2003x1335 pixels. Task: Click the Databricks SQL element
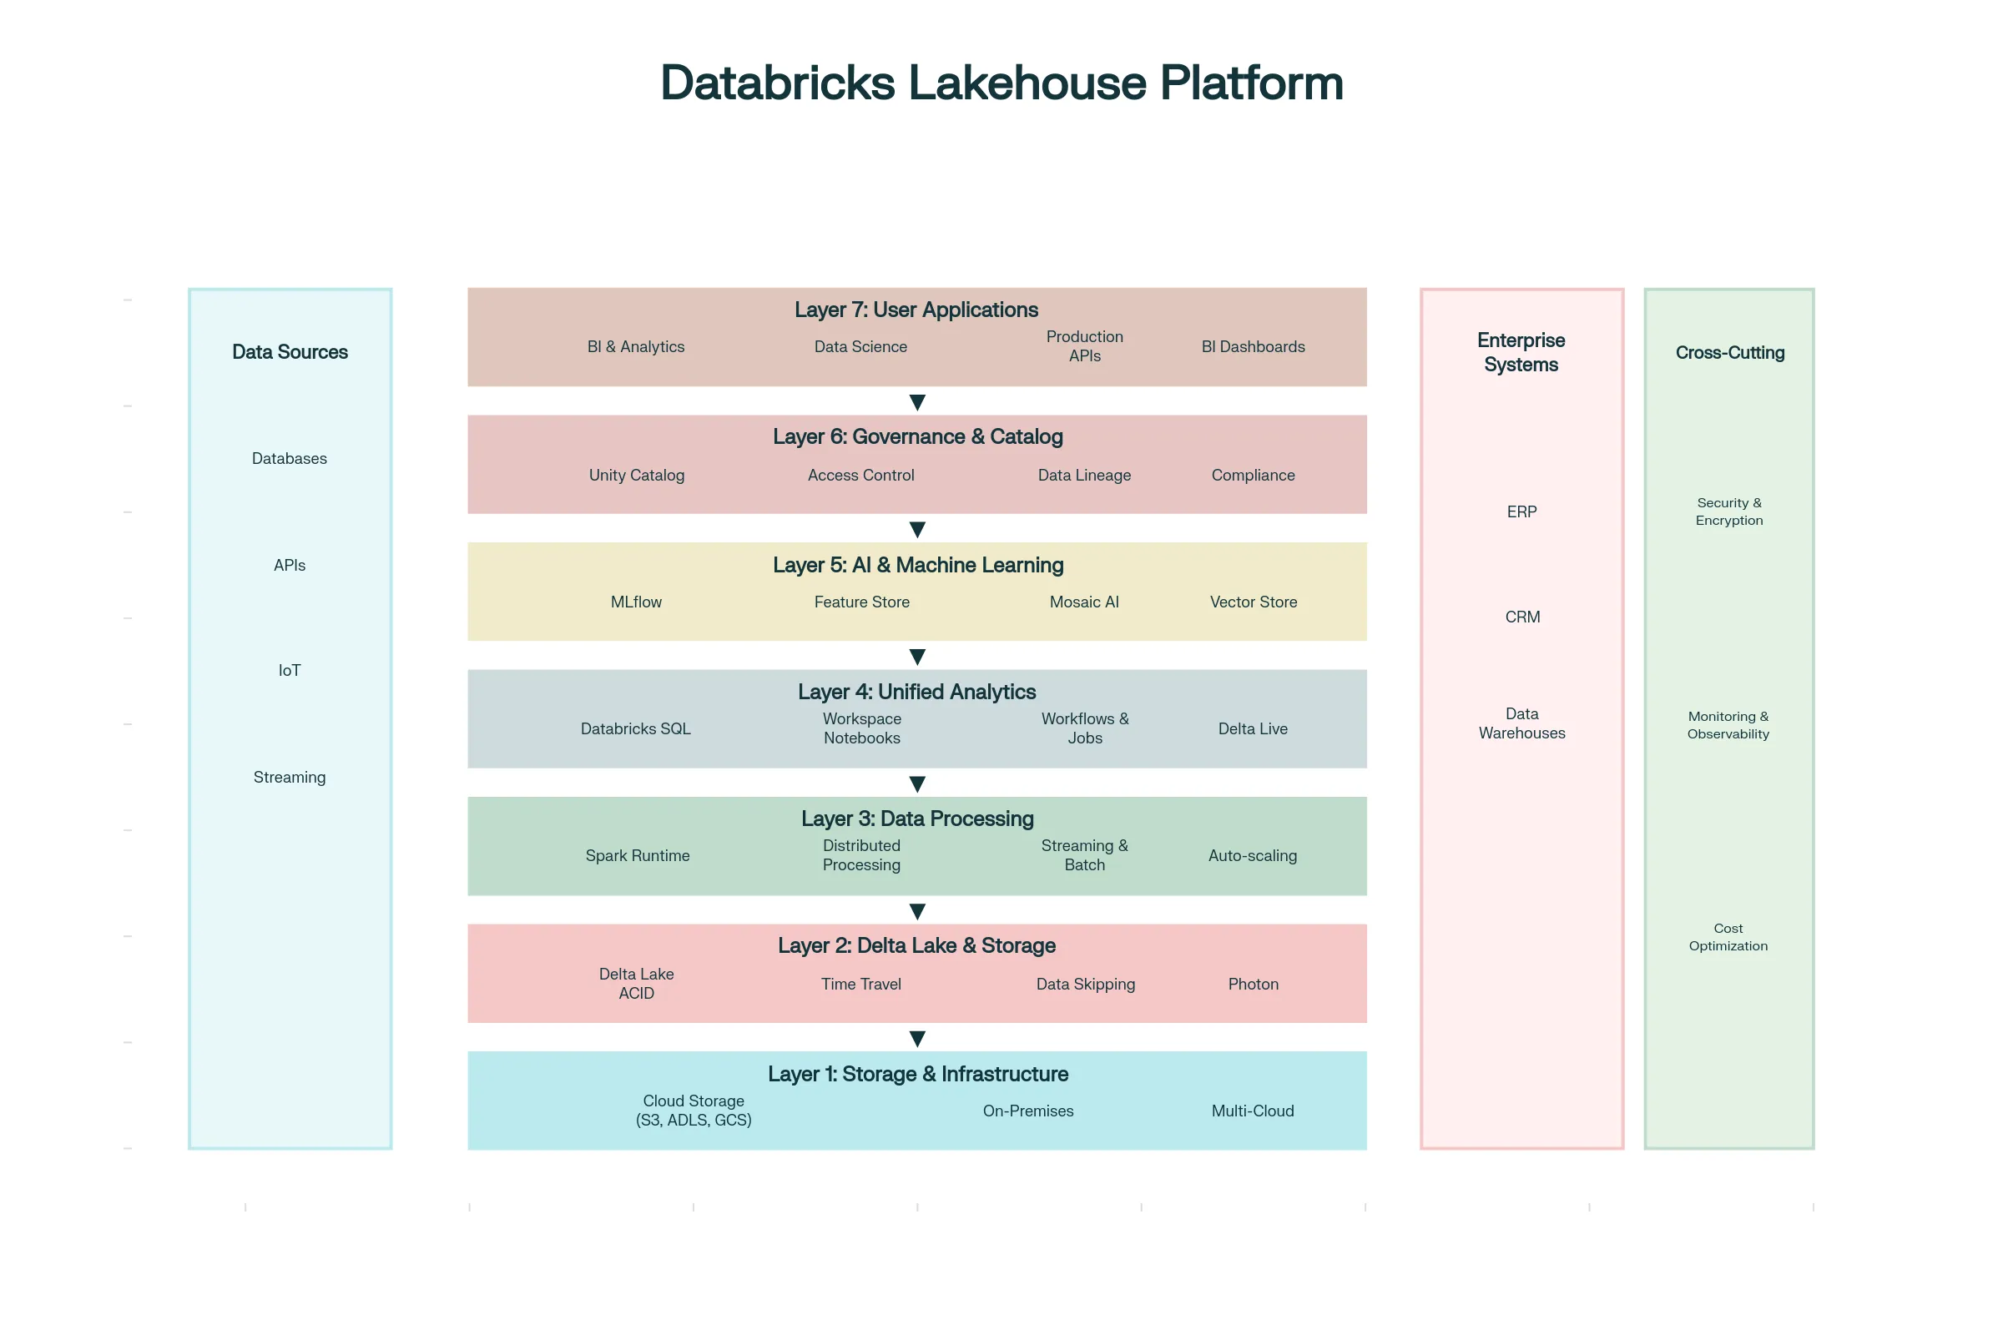click(636, 728)
